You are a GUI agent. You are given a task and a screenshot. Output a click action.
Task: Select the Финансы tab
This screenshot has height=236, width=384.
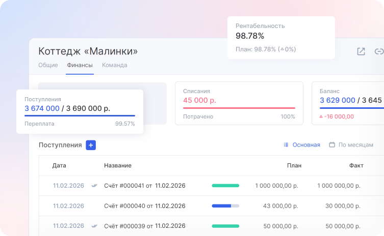click(x=80, y=65)
